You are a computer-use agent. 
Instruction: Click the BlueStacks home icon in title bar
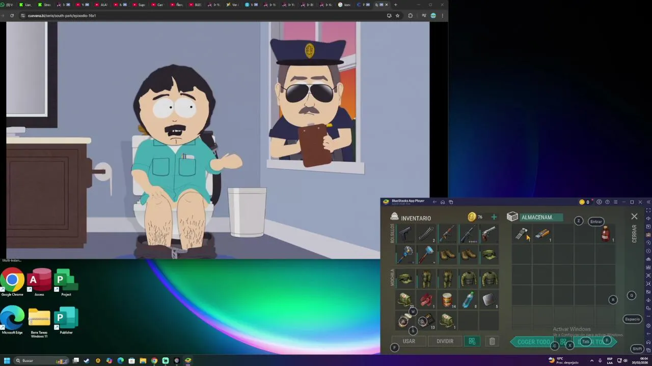[x=443, y=202]
